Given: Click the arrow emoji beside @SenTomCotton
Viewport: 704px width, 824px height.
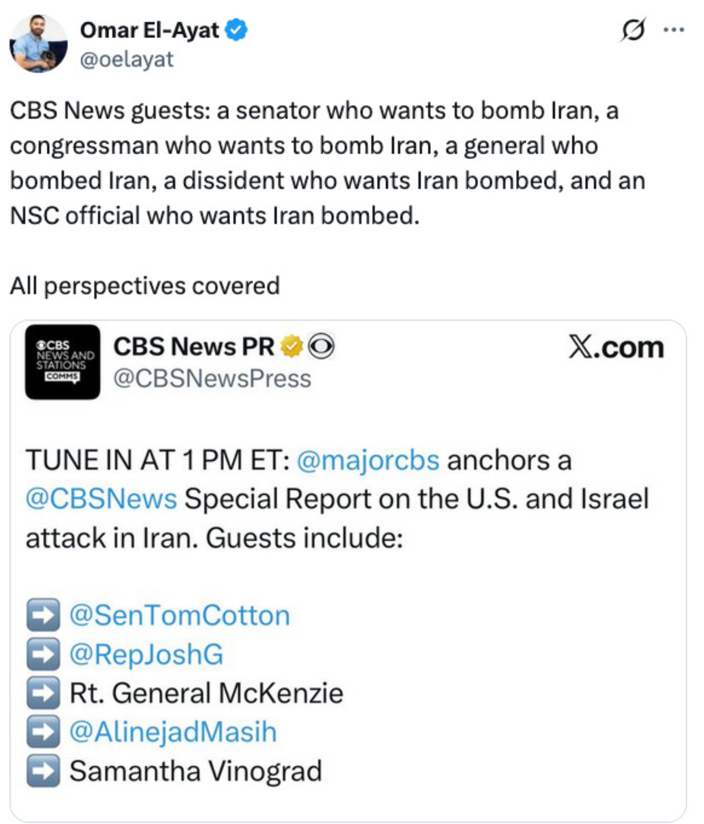Looking at the screenshot, I should click(x=43, y=615).
